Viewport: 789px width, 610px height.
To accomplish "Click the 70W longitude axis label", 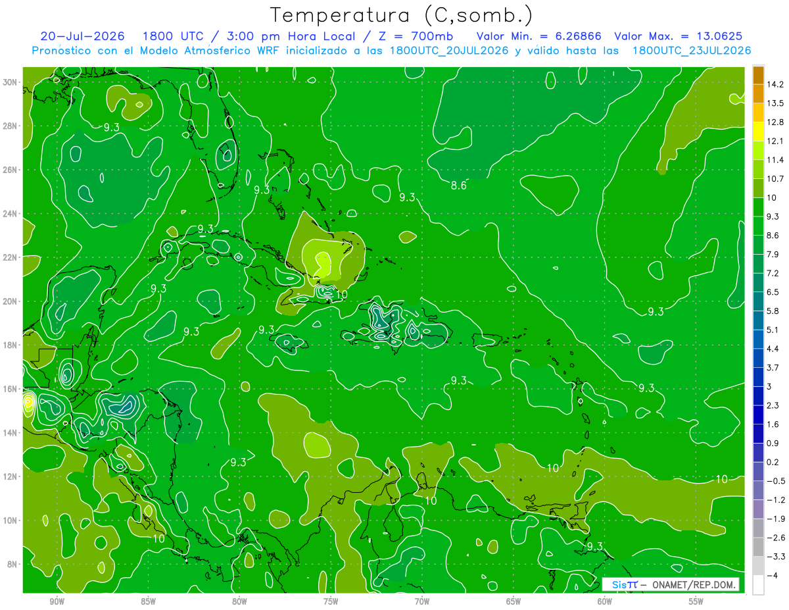I will (422, 601).
